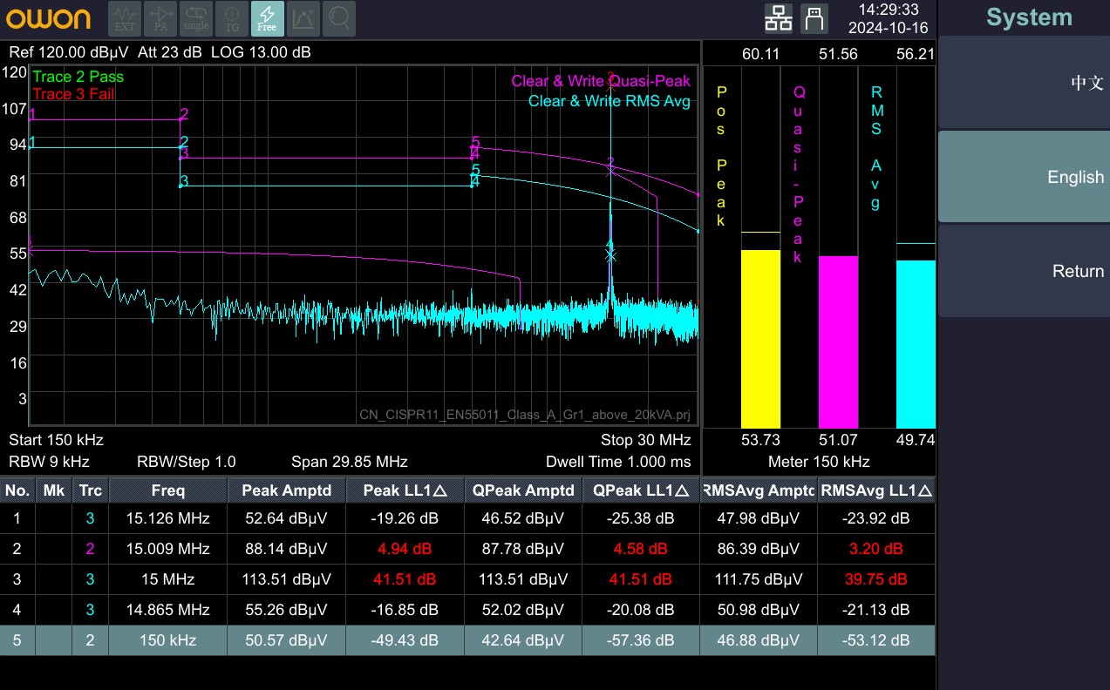Viewport: 1110px width, 690px height.
Task: Click the EXT external trigger icon
Action: [x=126, y=18]
